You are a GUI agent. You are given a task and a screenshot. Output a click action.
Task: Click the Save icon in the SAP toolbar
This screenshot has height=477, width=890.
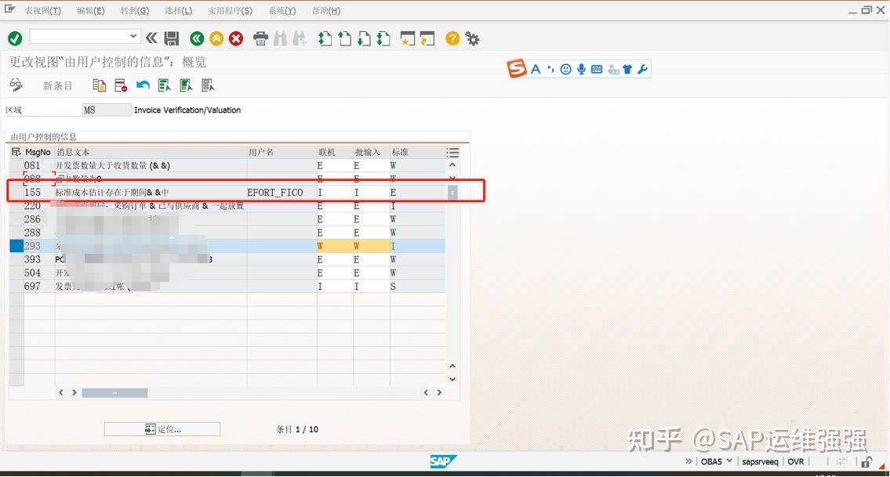[x=171, y=38]
